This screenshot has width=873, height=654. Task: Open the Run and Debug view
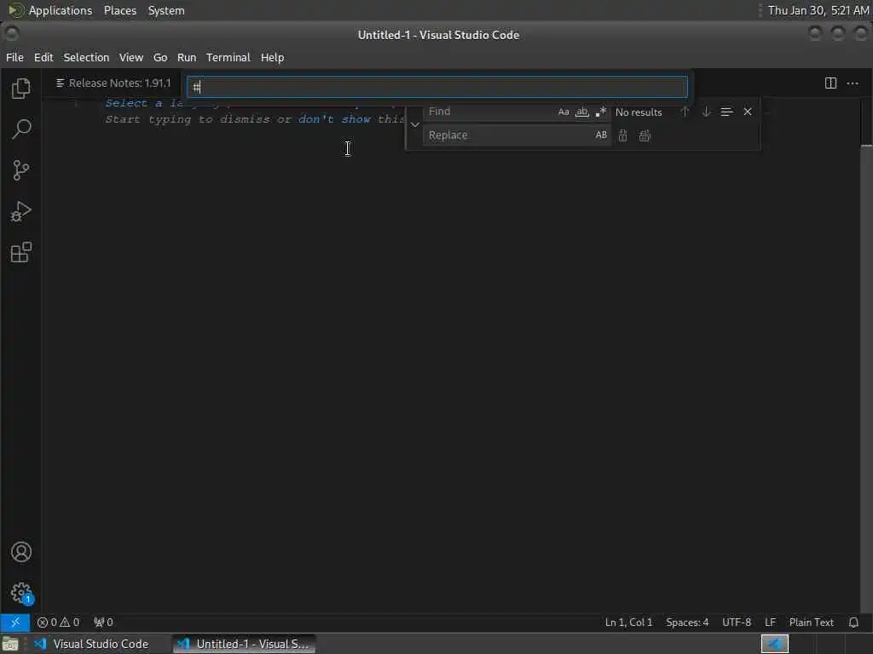tap(20, 211)
